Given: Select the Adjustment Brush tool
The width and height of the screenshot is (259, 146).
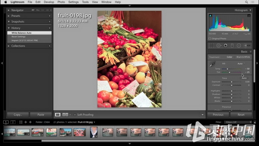Looking at the screenshot, I should (x=247, y=46).
